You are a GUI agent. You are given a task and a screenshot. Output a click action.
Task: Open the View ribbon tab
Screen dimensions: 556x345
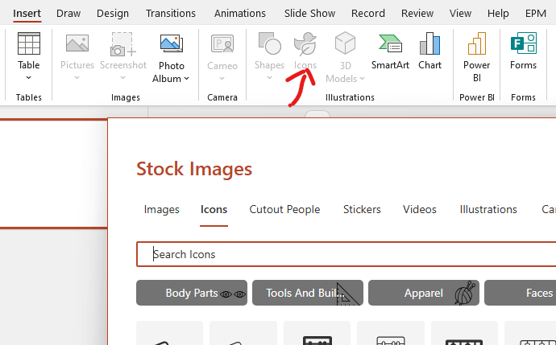[x=460, y=14]
